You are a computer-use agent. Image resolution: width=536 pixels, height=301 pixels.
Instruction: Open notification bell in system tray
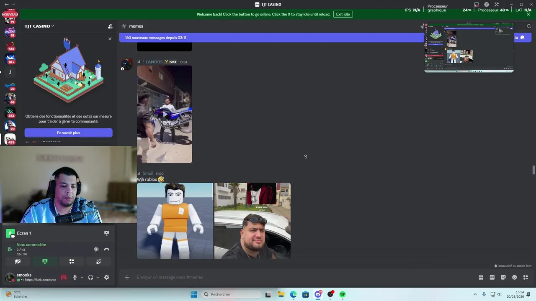click(x=528, y=294)
